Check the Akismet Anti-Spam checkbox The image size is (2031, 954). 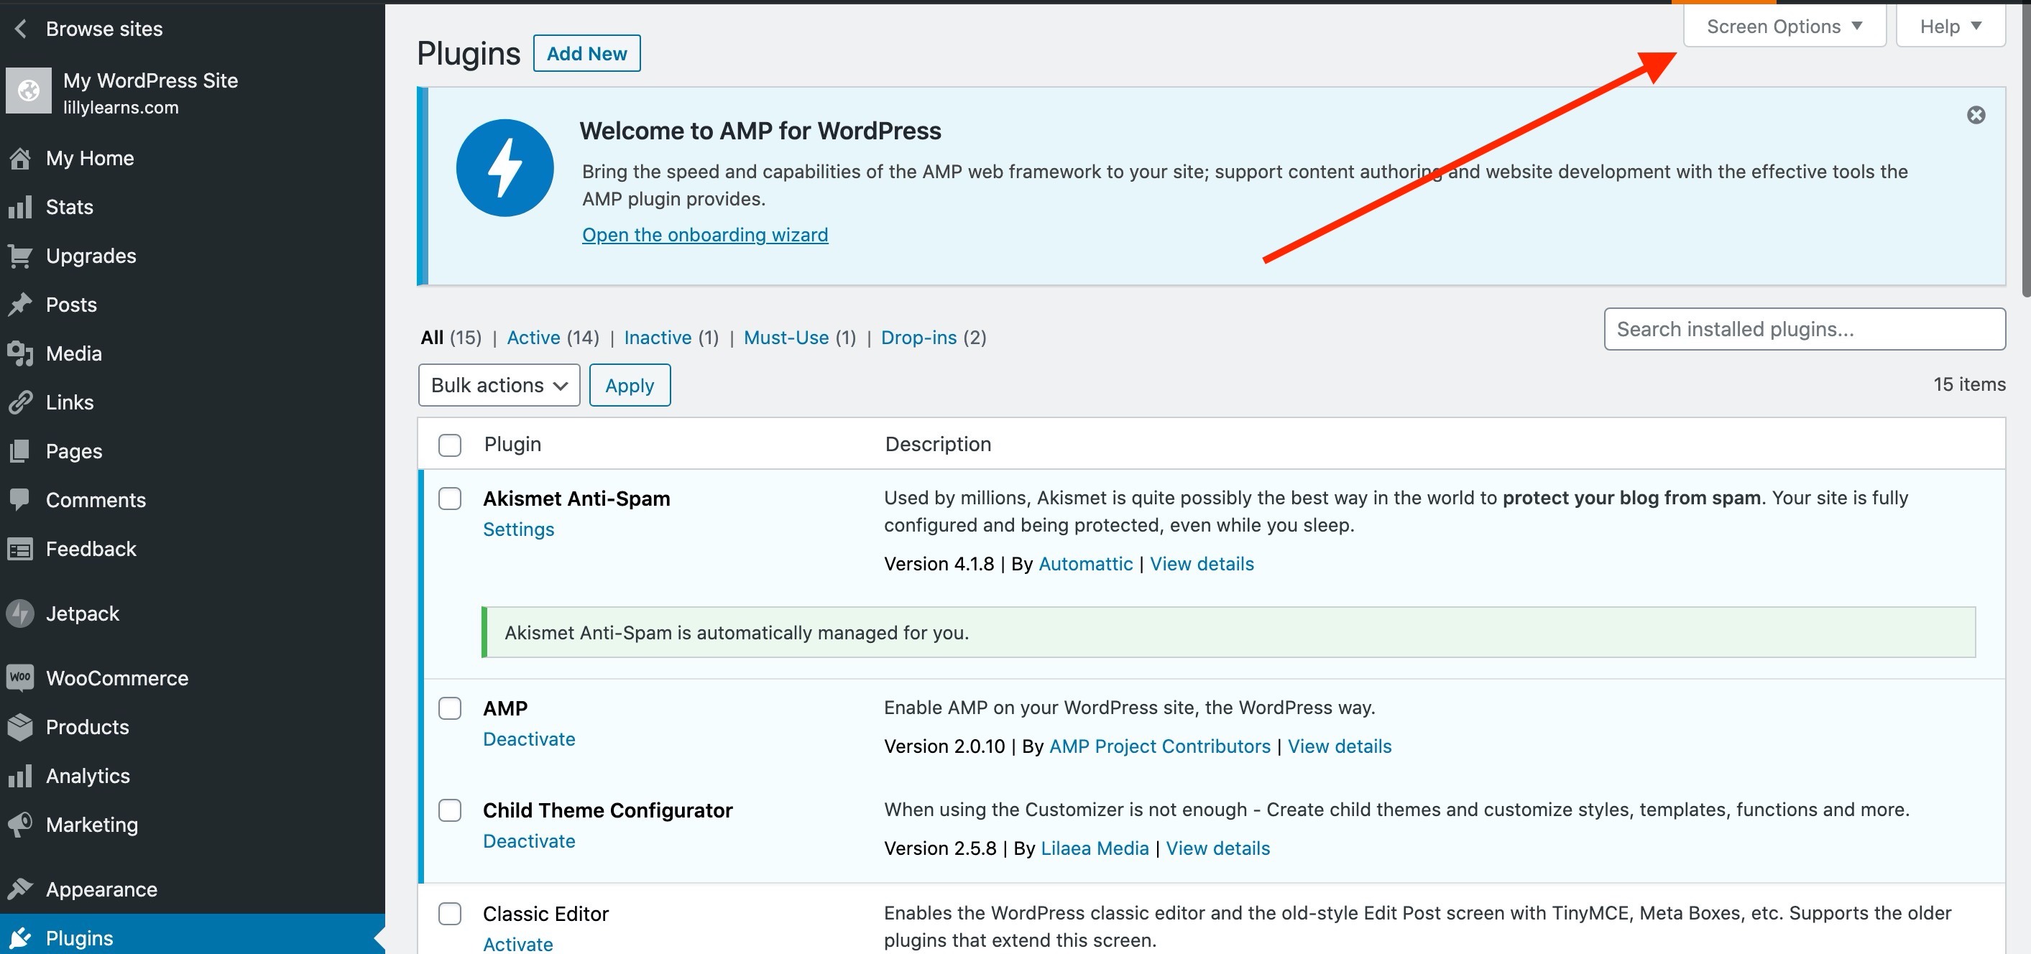[x=450, y=499]
